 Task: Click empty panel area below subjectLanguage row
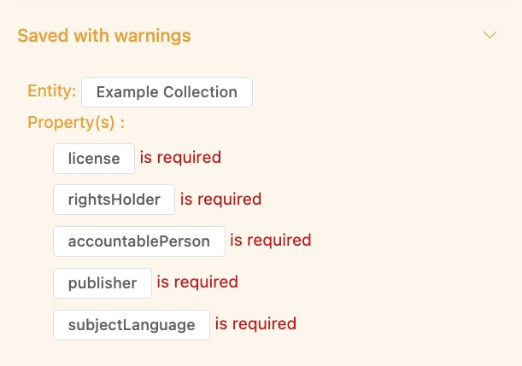(263, 353)
